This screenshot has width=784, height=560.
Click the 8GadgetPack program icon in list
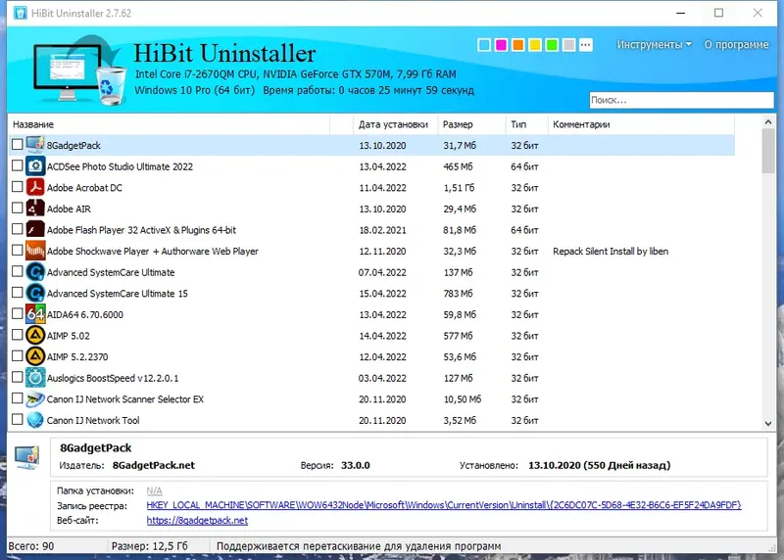[35, 145]
